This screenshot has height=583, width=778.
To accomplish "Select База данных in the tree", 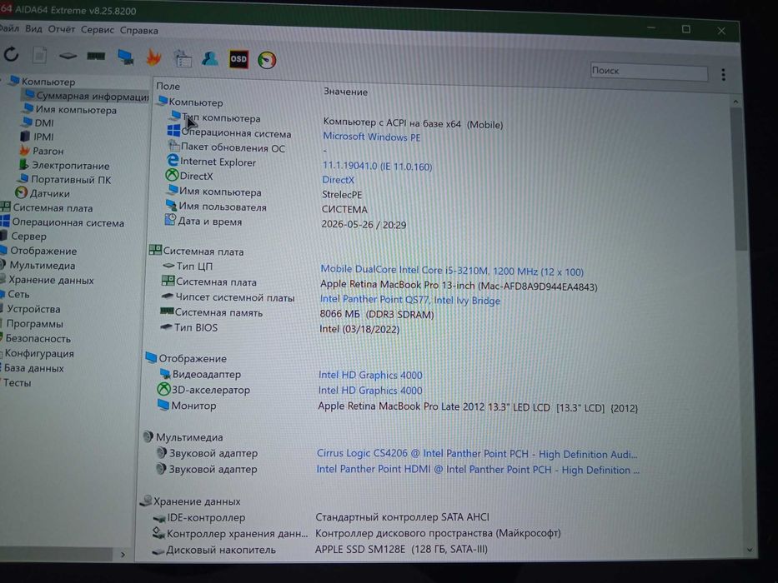I will pos(33,368).
